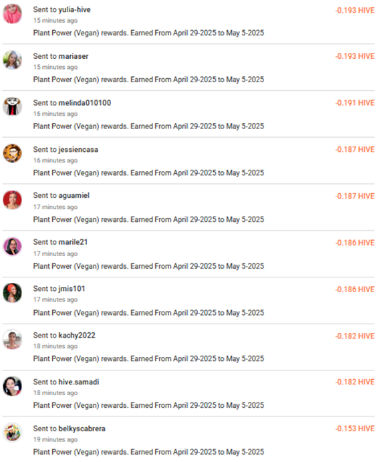Click the belkyscabrera username link
The image size is (379, 462).
[82, 429]
